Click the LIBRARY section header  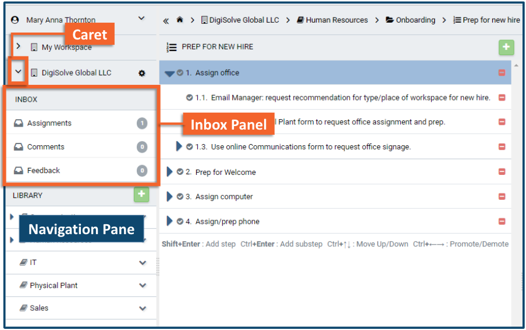[27, 195]
